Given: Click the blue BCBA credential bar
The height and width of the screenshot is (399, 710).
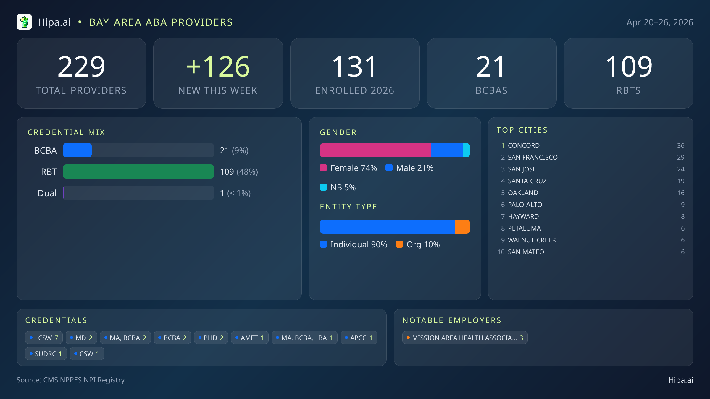Looking at the screenshot, I should coord(78,150).
